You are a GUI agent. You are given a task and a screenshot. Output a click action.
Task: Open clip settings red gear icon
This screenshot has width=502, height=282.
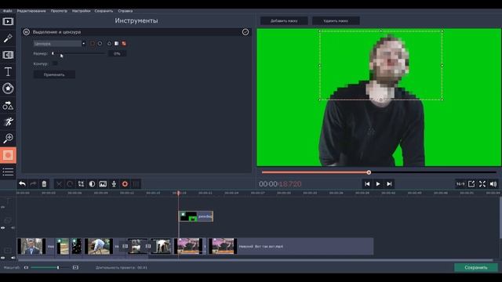[125, 184]
